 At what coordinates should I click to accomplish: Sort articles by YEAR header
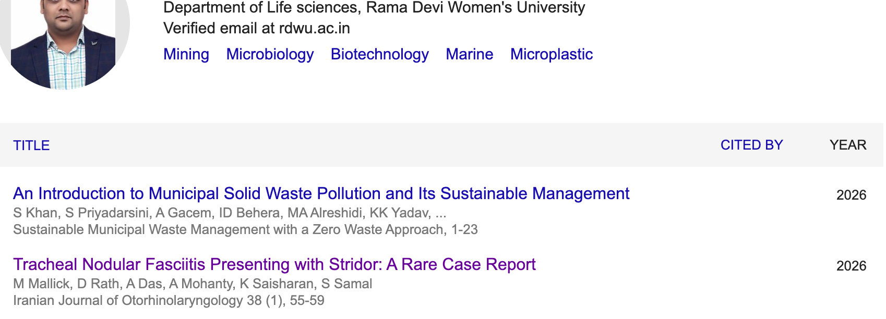847,145
